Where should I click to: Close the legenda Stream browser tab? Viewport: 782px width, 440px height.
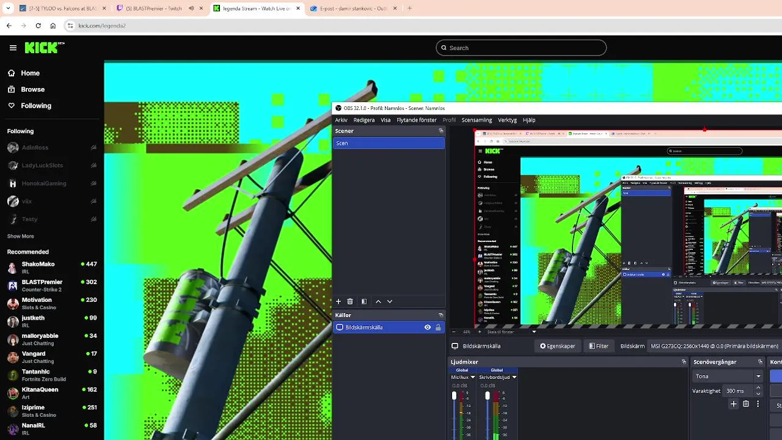[x=298, y=9]
